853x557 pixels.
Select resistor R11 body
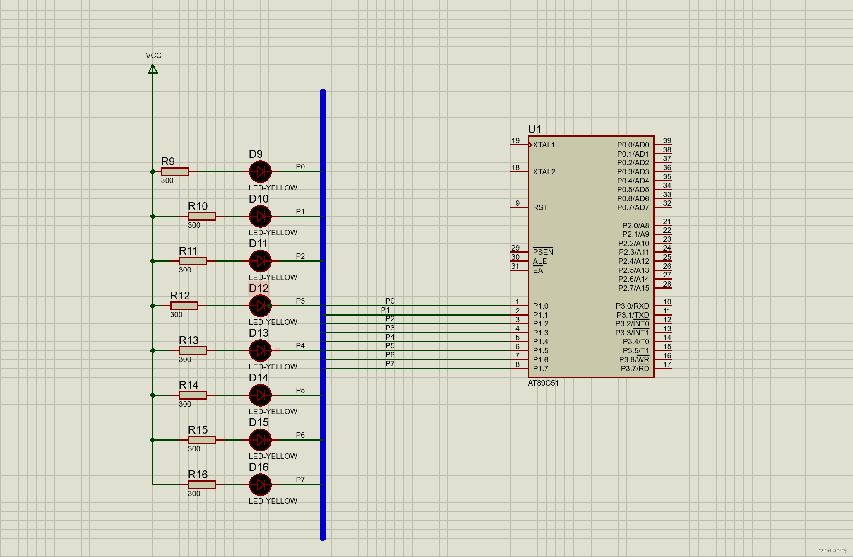tap(193, 261)
